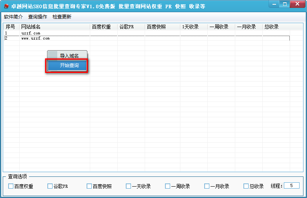This screenshot has height=198, width=307.
Task: Open the 软件简介 menu
Action: click(13, 17)
